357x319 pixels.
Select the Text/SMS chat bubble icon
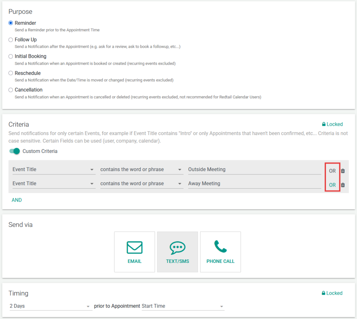pos(177,248)
